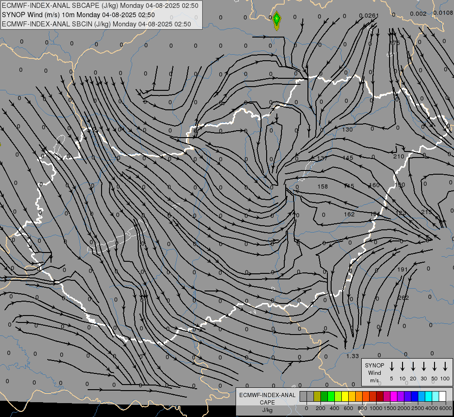Click the 5 label under wind legend arrow
The width and height of the screenshot is (454, 417).
[391, 379]
